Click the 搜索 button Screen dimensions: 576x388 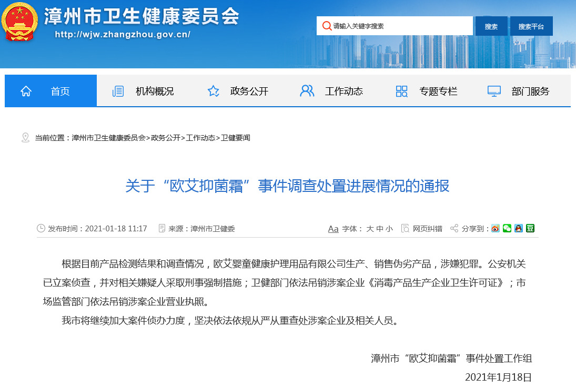click(491, 26)
